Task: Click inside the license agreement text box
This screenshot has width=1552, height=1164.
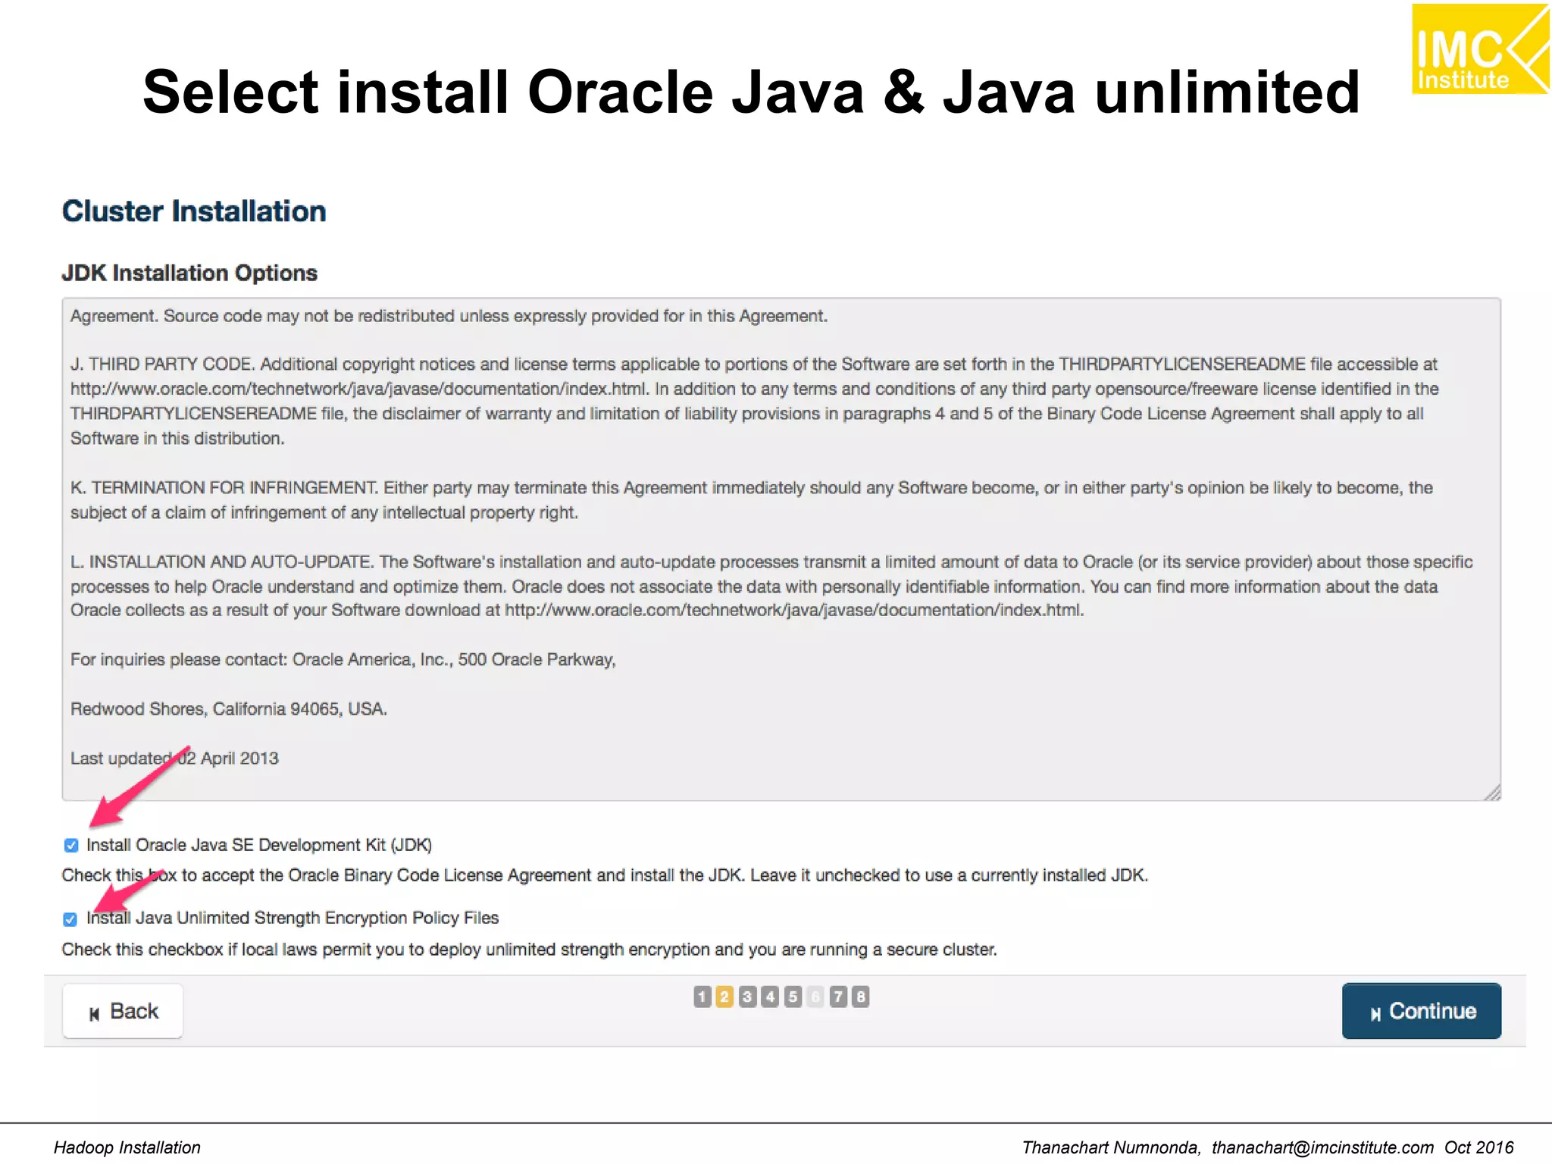Action: click(x=781, y=549)
